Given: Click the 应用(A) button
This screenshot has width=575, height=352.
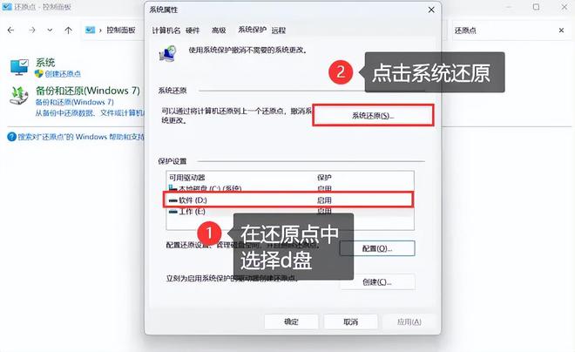Looking at the screenshot, I should click(x=409, y=322).
